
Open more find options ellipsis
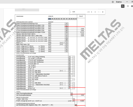point(99,12)
